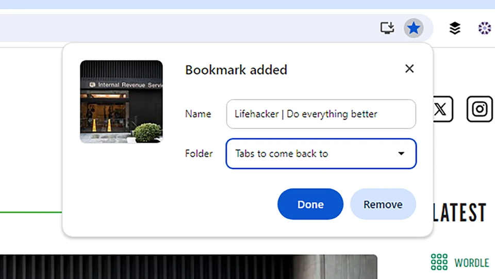Image resolution: width=495 pixels, height=279 pixels.
Task: Open the stacked layers extension icon
Action: (x=455, y=28)
